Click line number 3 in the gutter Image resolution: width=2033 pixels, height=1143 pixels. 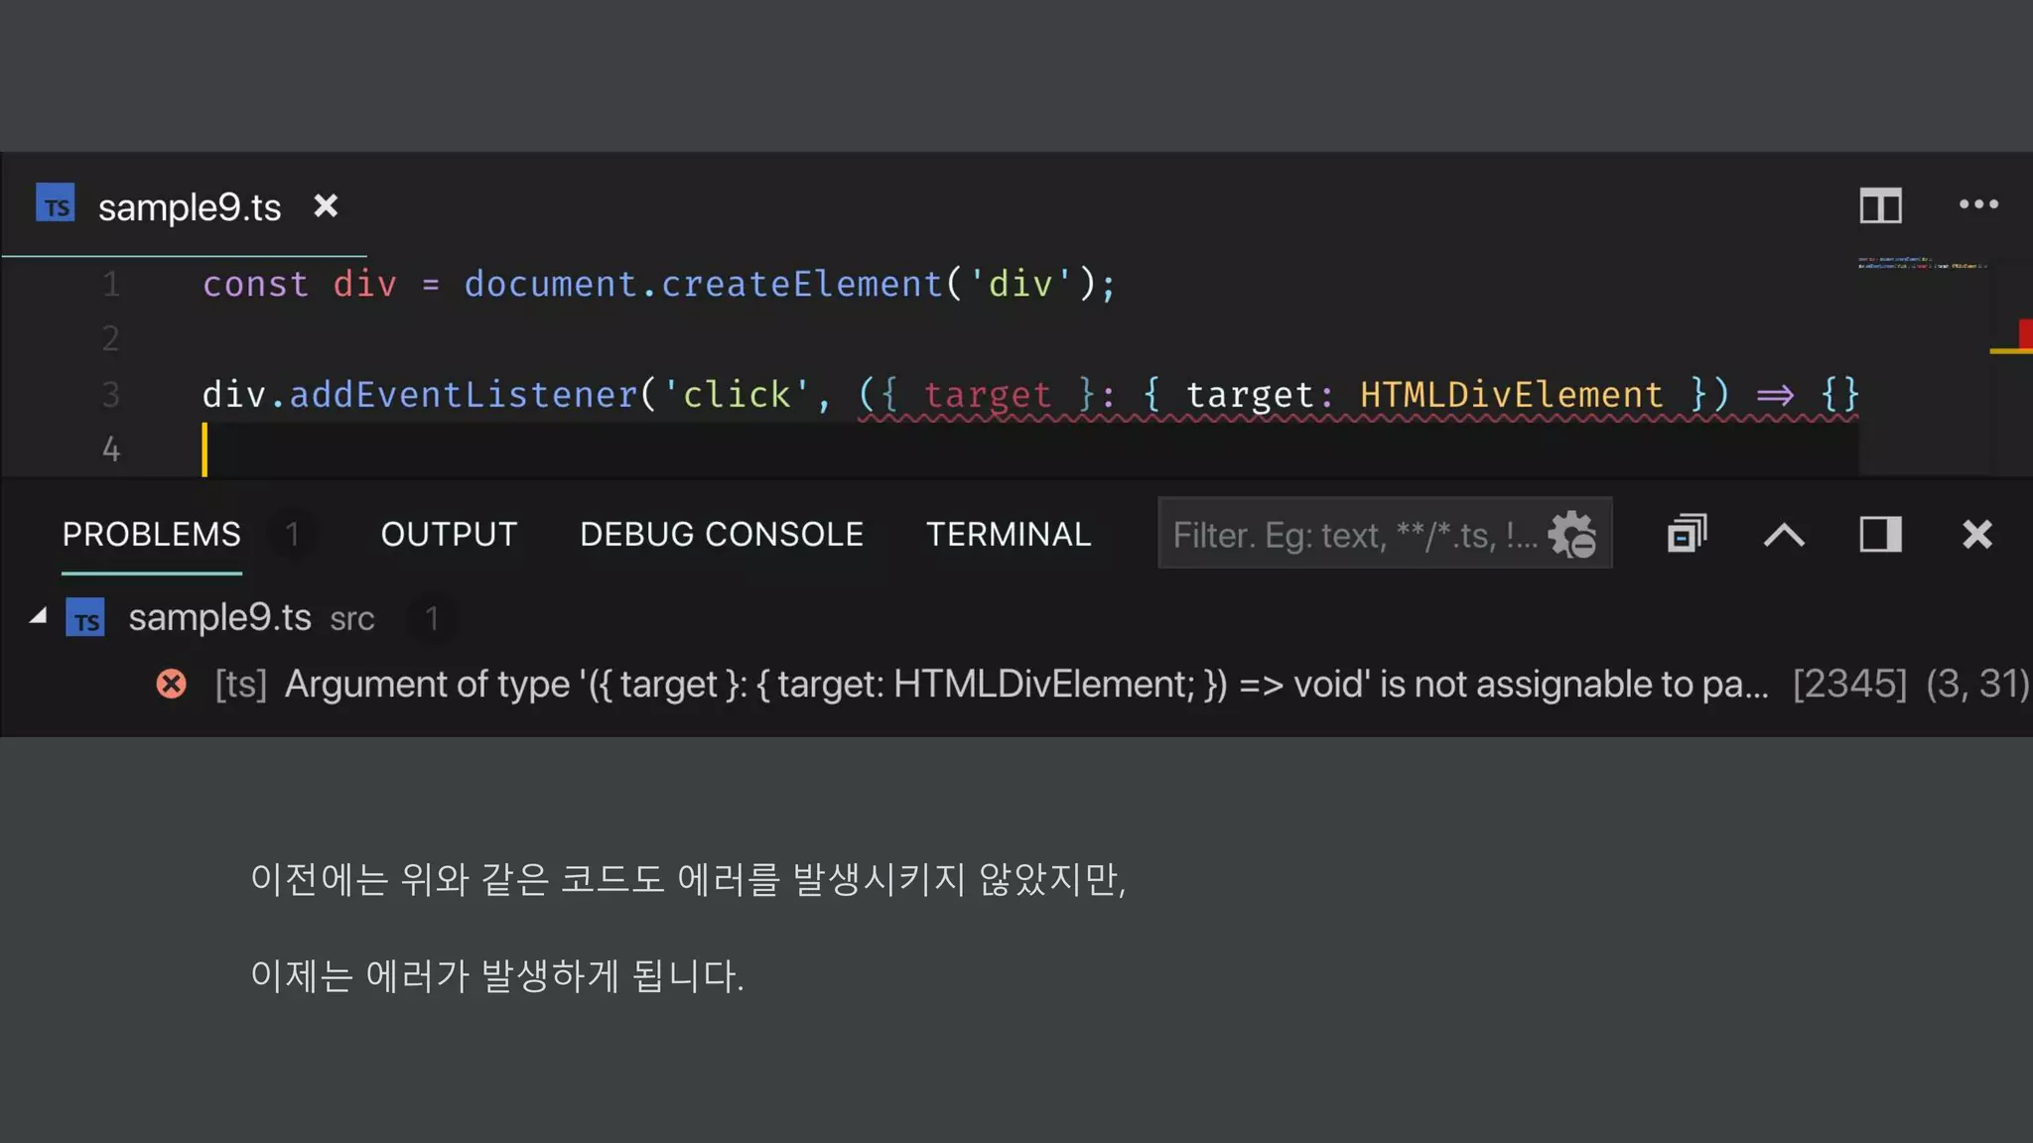pyautogui.click(x=111, y=395)
